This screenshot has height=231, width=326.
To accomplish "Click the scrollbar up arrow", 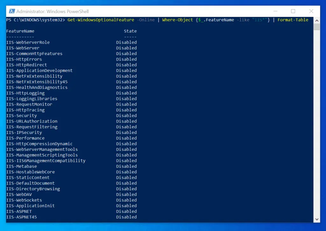I will coord(317,20).
